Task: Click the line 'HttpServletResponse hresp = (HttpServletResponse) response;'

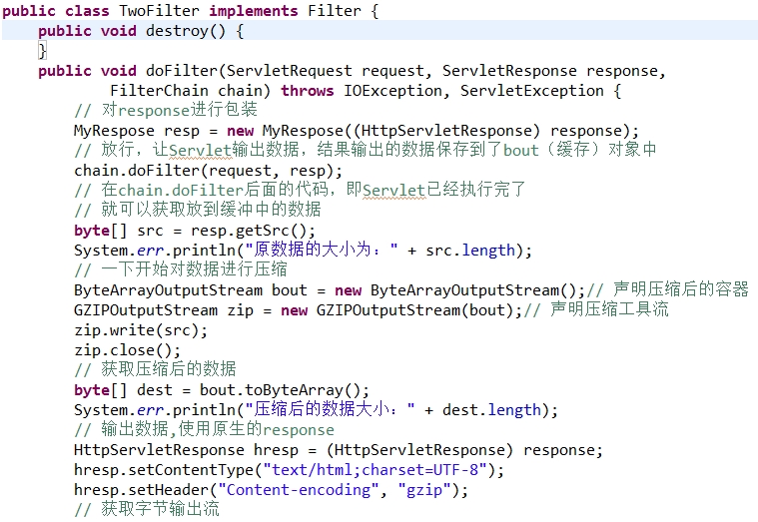Action: [339, 450]
